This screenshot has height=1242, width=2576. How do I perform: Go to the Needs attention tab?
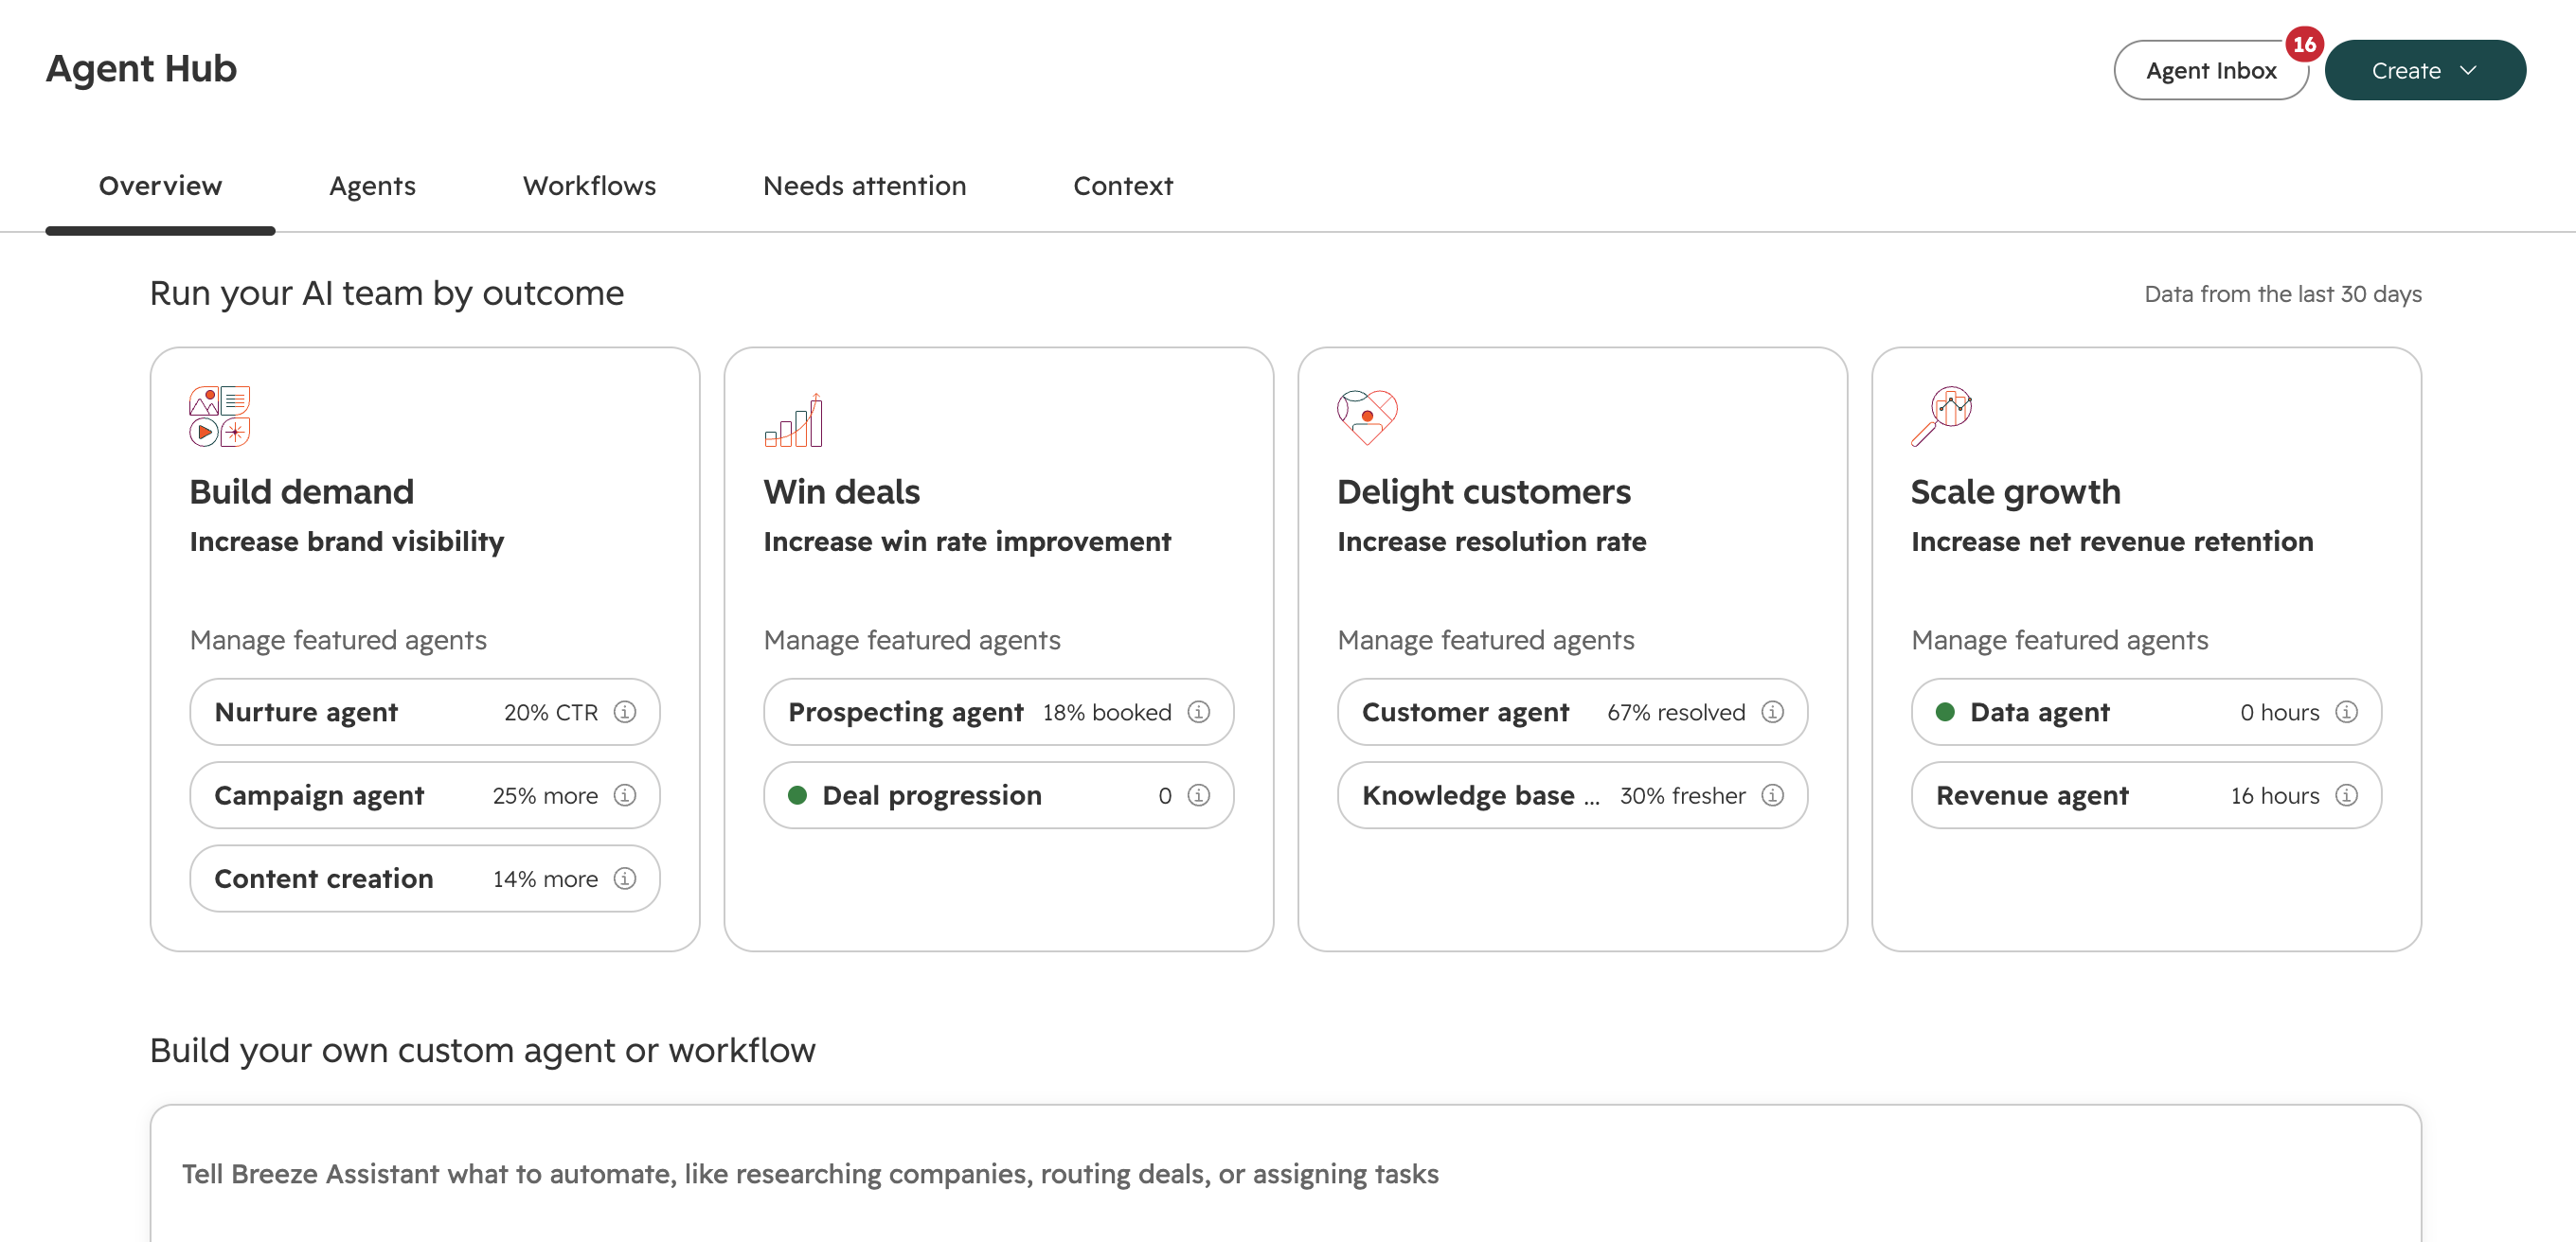coord(864,186)
